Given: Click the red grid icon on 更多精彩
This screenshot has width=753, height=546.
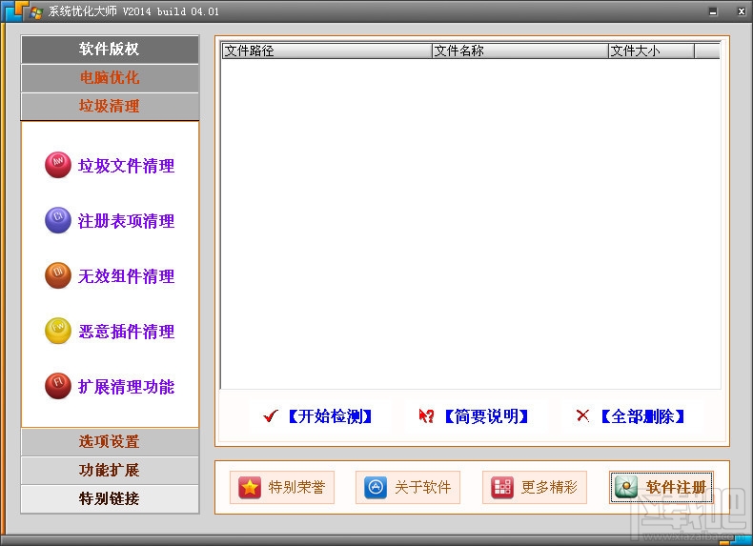Looking at the screenshot, I should [x=502, y=488].
